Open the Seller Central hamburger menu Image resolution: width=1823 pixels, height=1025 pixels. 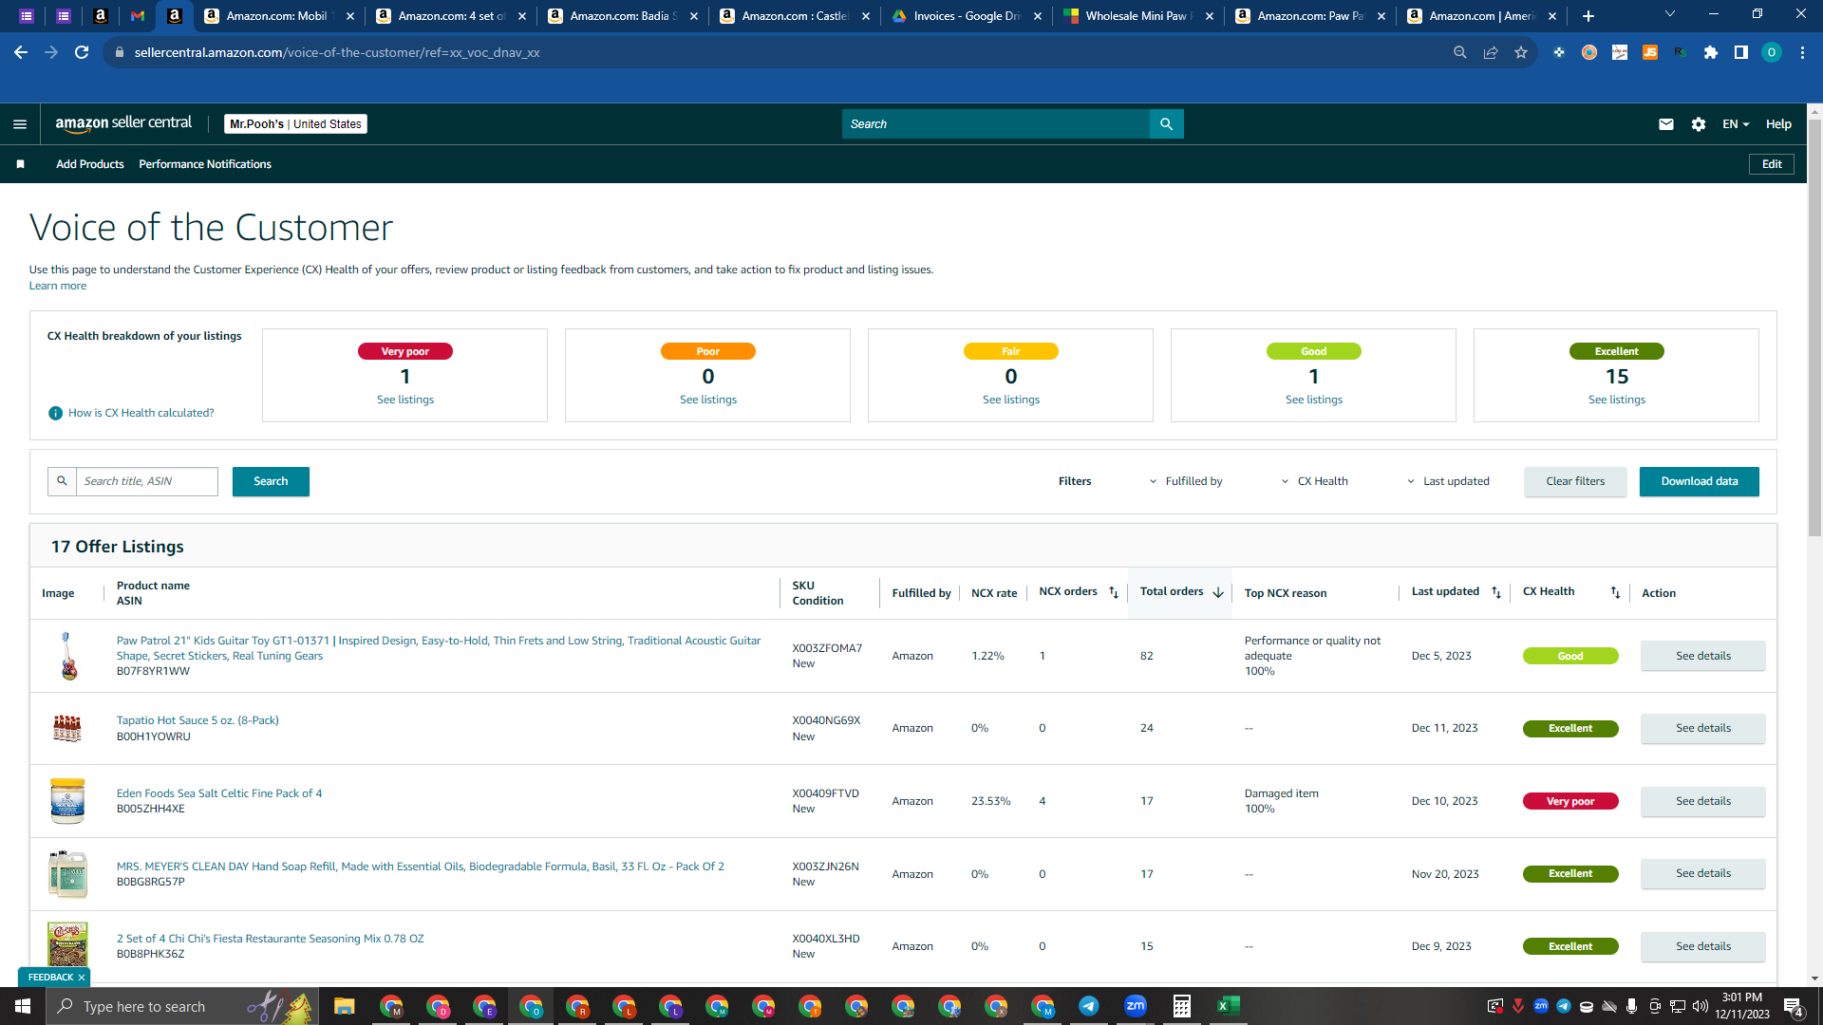click(20, 124)
